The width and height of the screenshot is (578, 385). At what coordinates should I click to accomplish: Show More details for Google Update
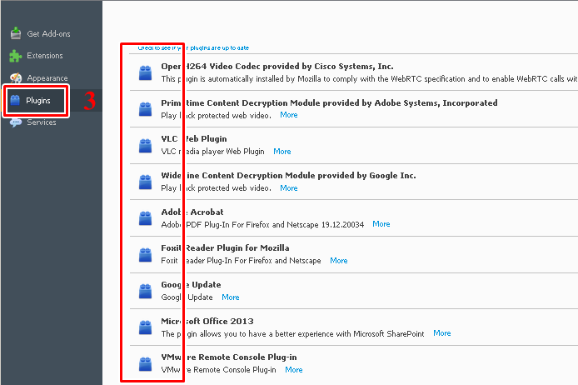click(x=231, y=297)
